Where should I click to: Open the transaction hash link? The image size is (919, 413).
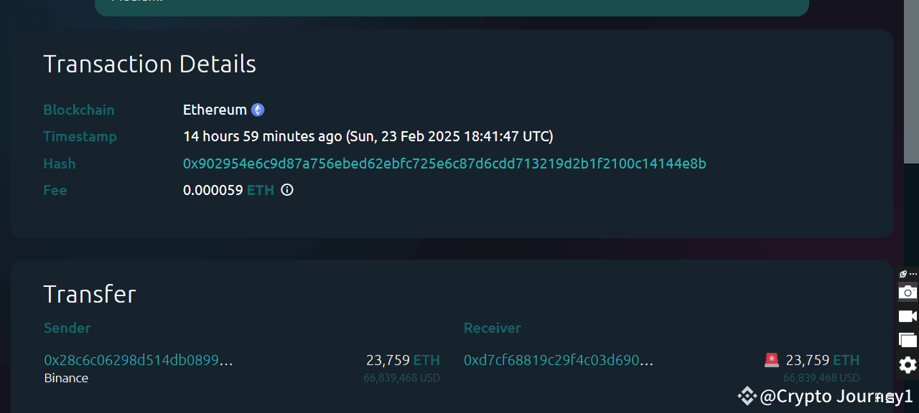[x=444, y=163]
